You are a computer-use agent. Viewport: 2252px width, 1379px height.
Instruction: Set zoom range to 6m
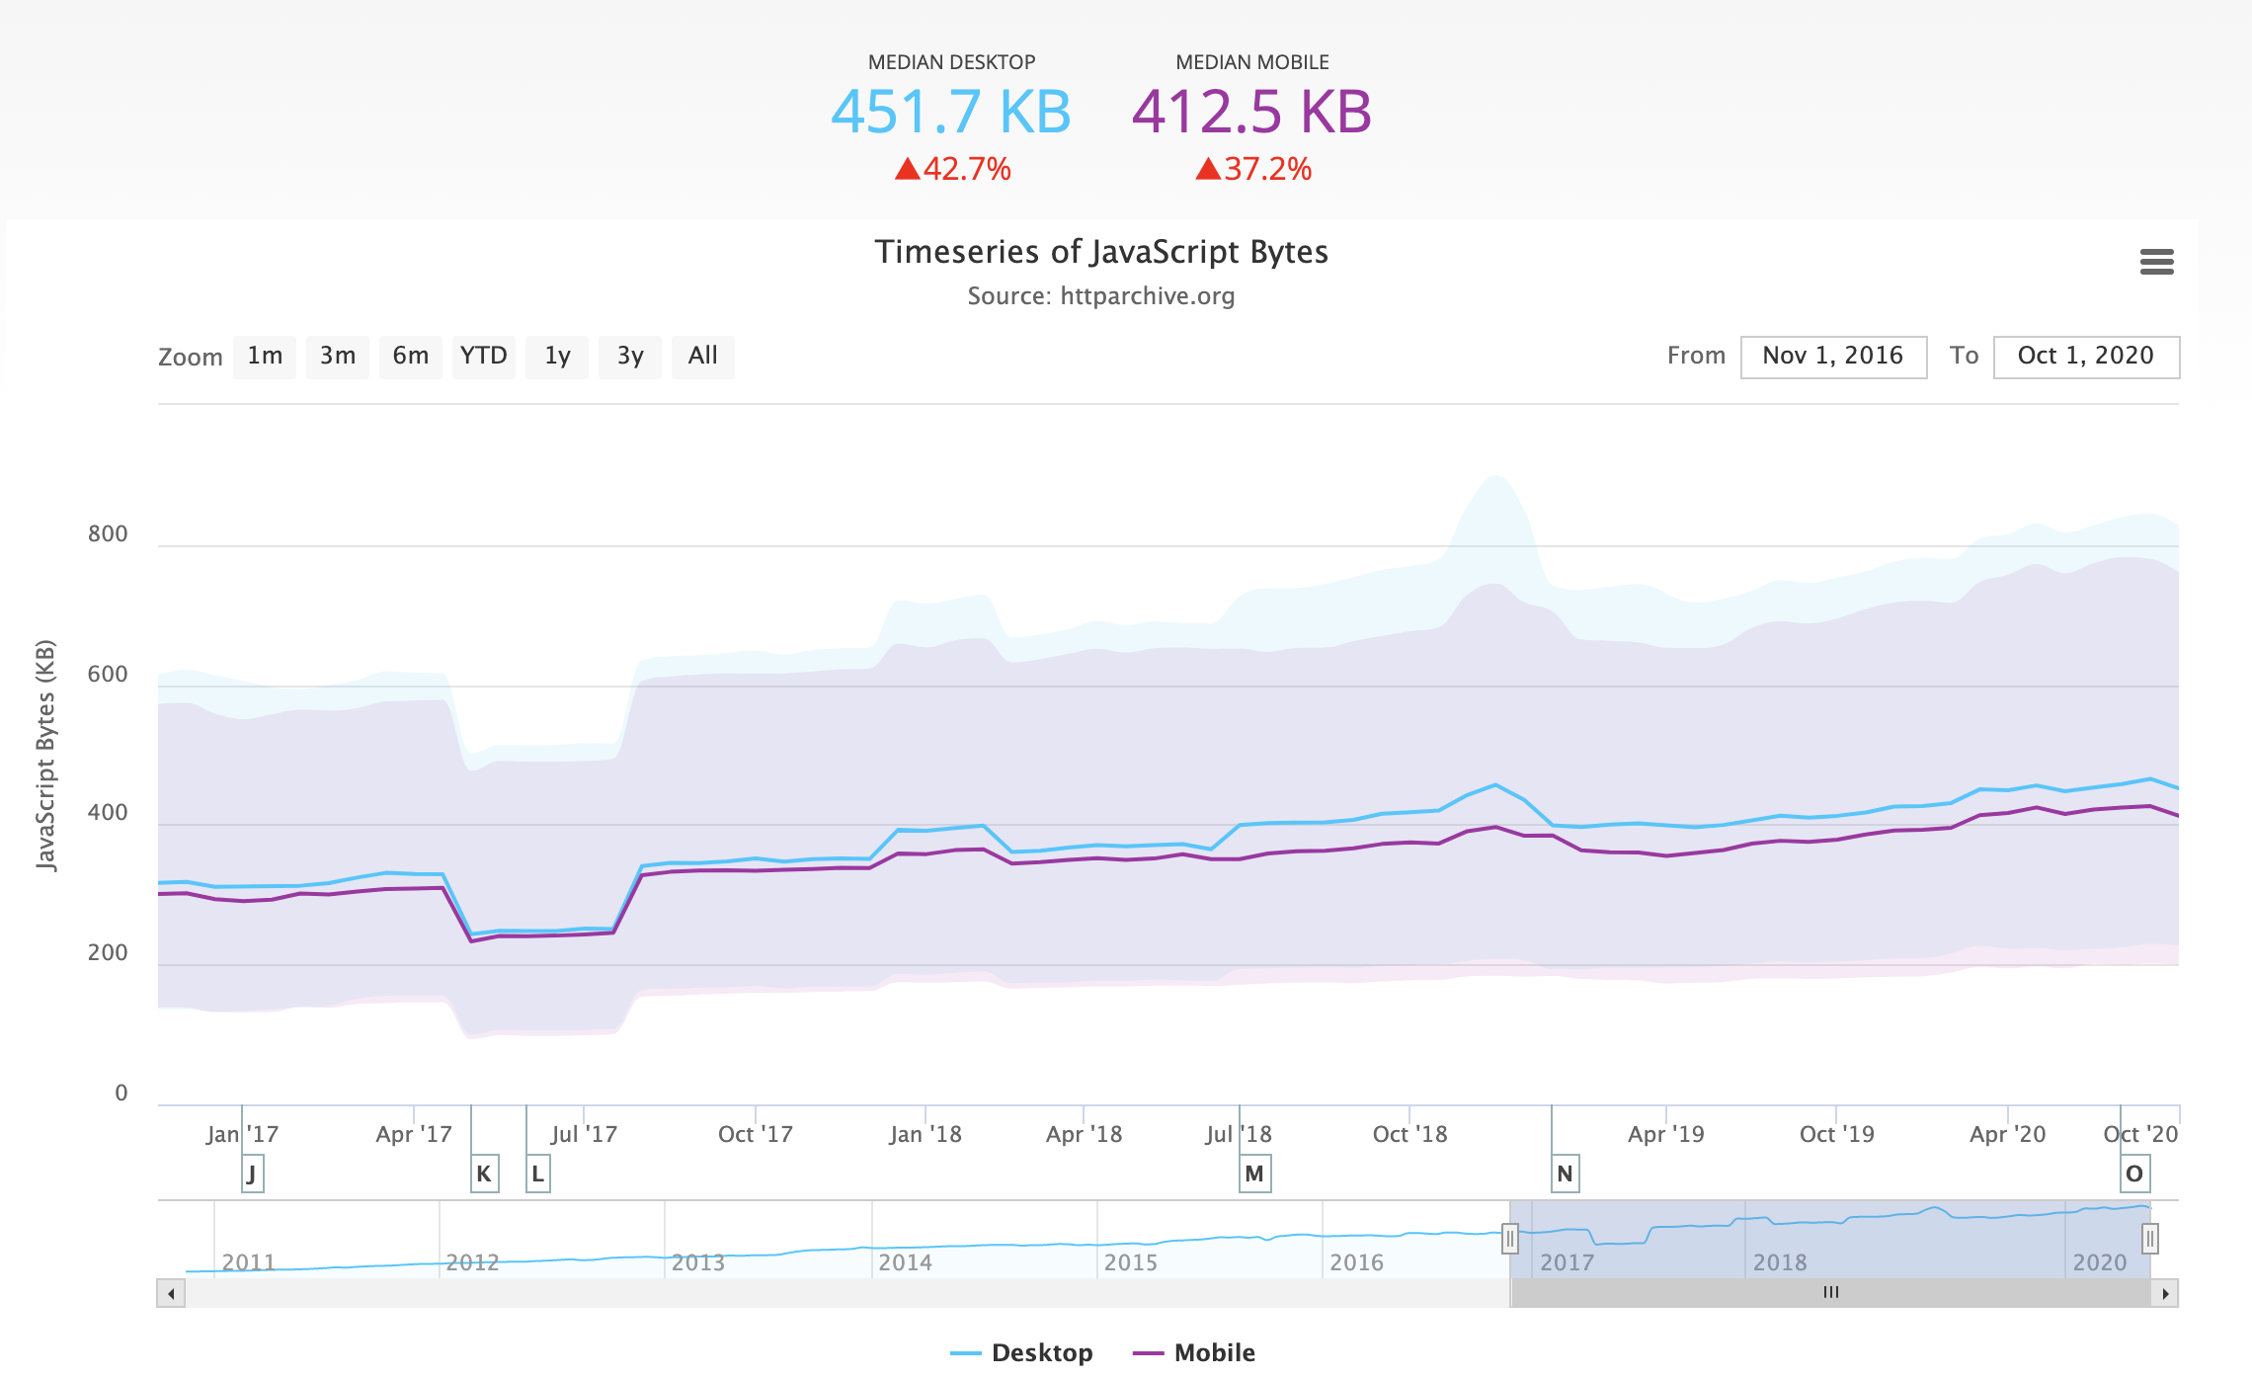[410, 356]
